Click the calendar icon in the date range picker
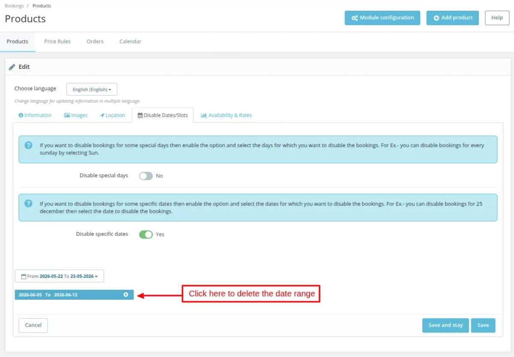Viewport: 514px width, 357px height. pyautogui.click(x=24, y=277)
